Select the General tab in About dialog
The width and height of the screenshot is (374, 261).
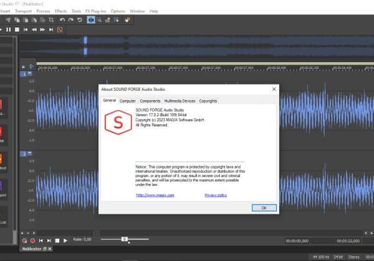click(110, 100)
